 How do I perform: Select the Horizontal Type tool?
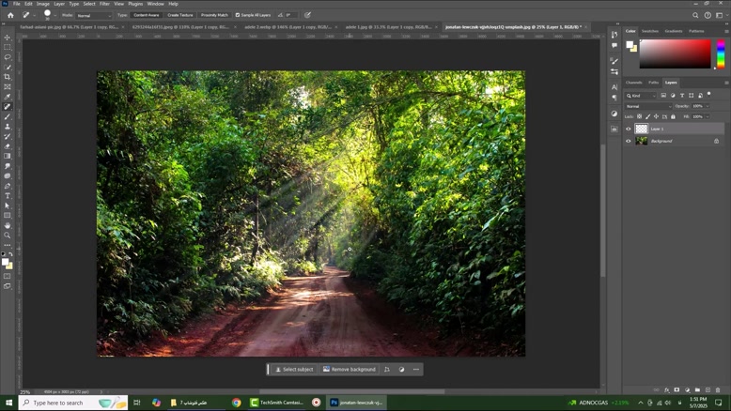(7, 195)
